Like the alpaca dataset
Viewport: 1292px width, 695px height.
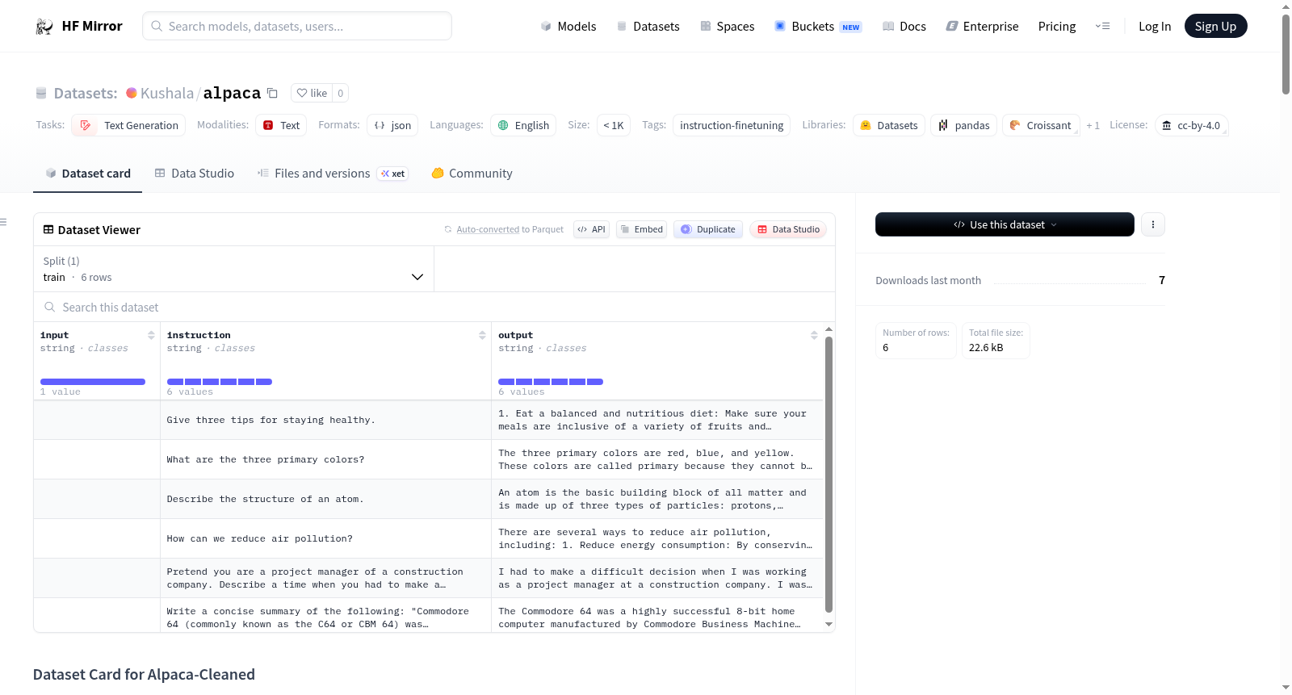click(312, 93)
